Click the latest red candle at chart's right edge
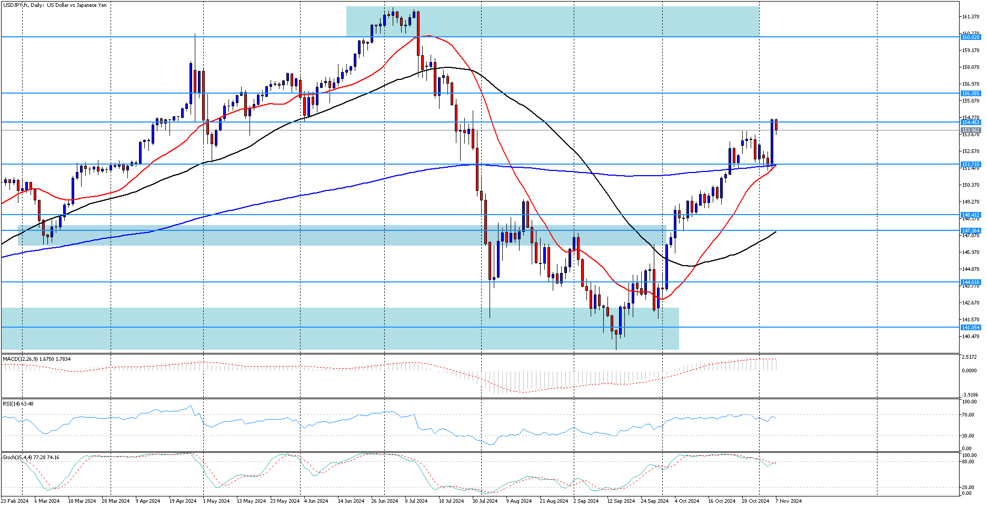The image size is (987, 507). pyautogui.click(x=776, y=125)
